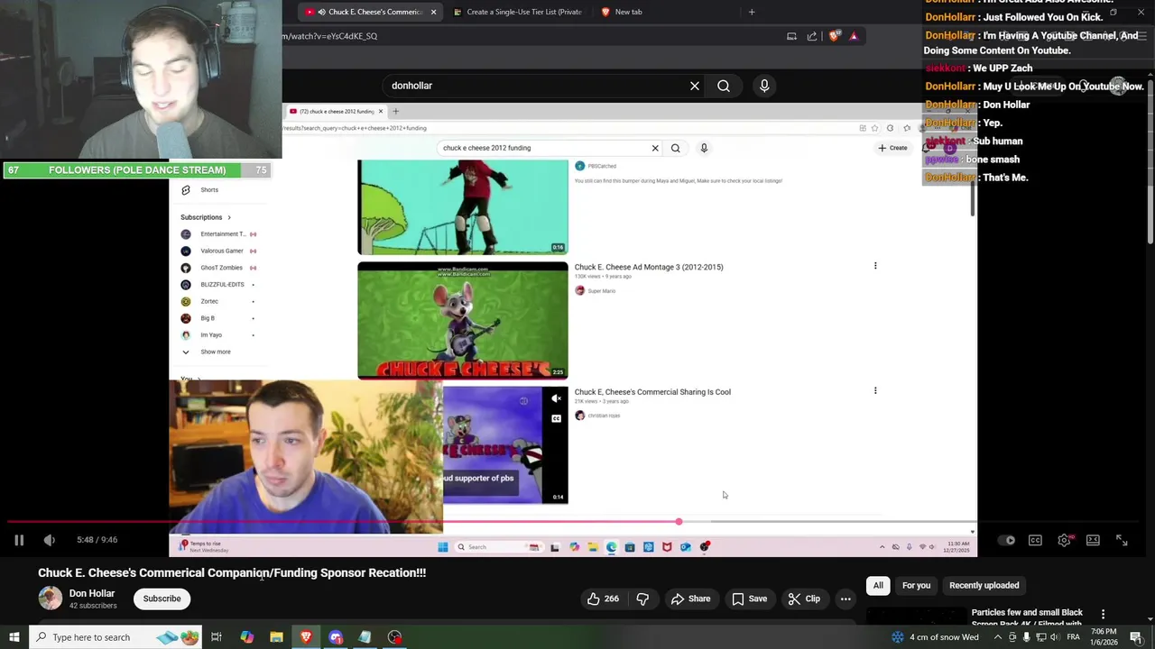Open the weather widget showing snow Wed
The height and width of the screenshot is (649, 1155).
pos(935,637)
